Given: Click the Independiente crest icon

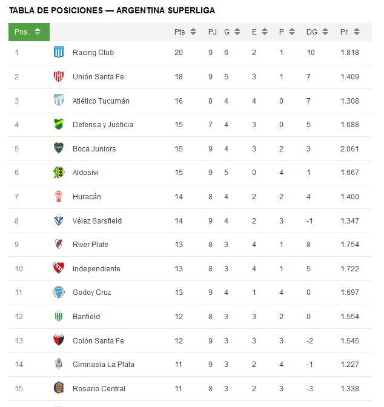Looking at the screenshot, I should [x=58, y=268].
